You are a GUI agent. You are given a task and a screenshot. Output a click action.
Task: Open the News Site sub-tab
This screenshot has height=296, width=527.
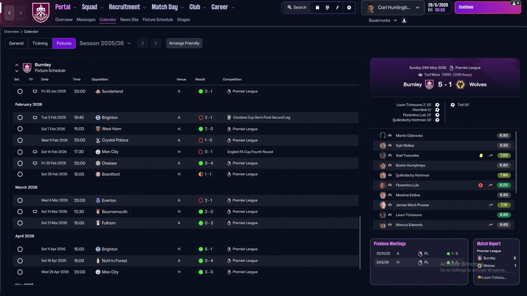[x=129, y=19]
